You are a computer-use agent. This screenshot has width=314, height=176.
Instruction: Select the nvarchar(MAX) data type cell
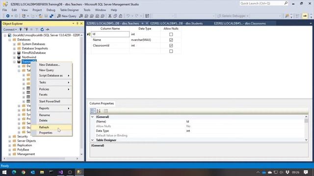click(x=145, y=40)
